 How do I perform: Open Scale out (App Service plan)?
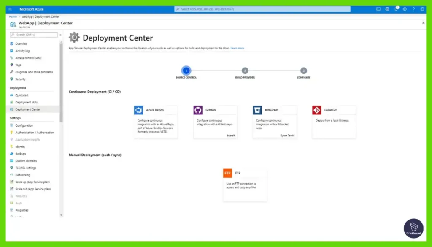(33, 189)
